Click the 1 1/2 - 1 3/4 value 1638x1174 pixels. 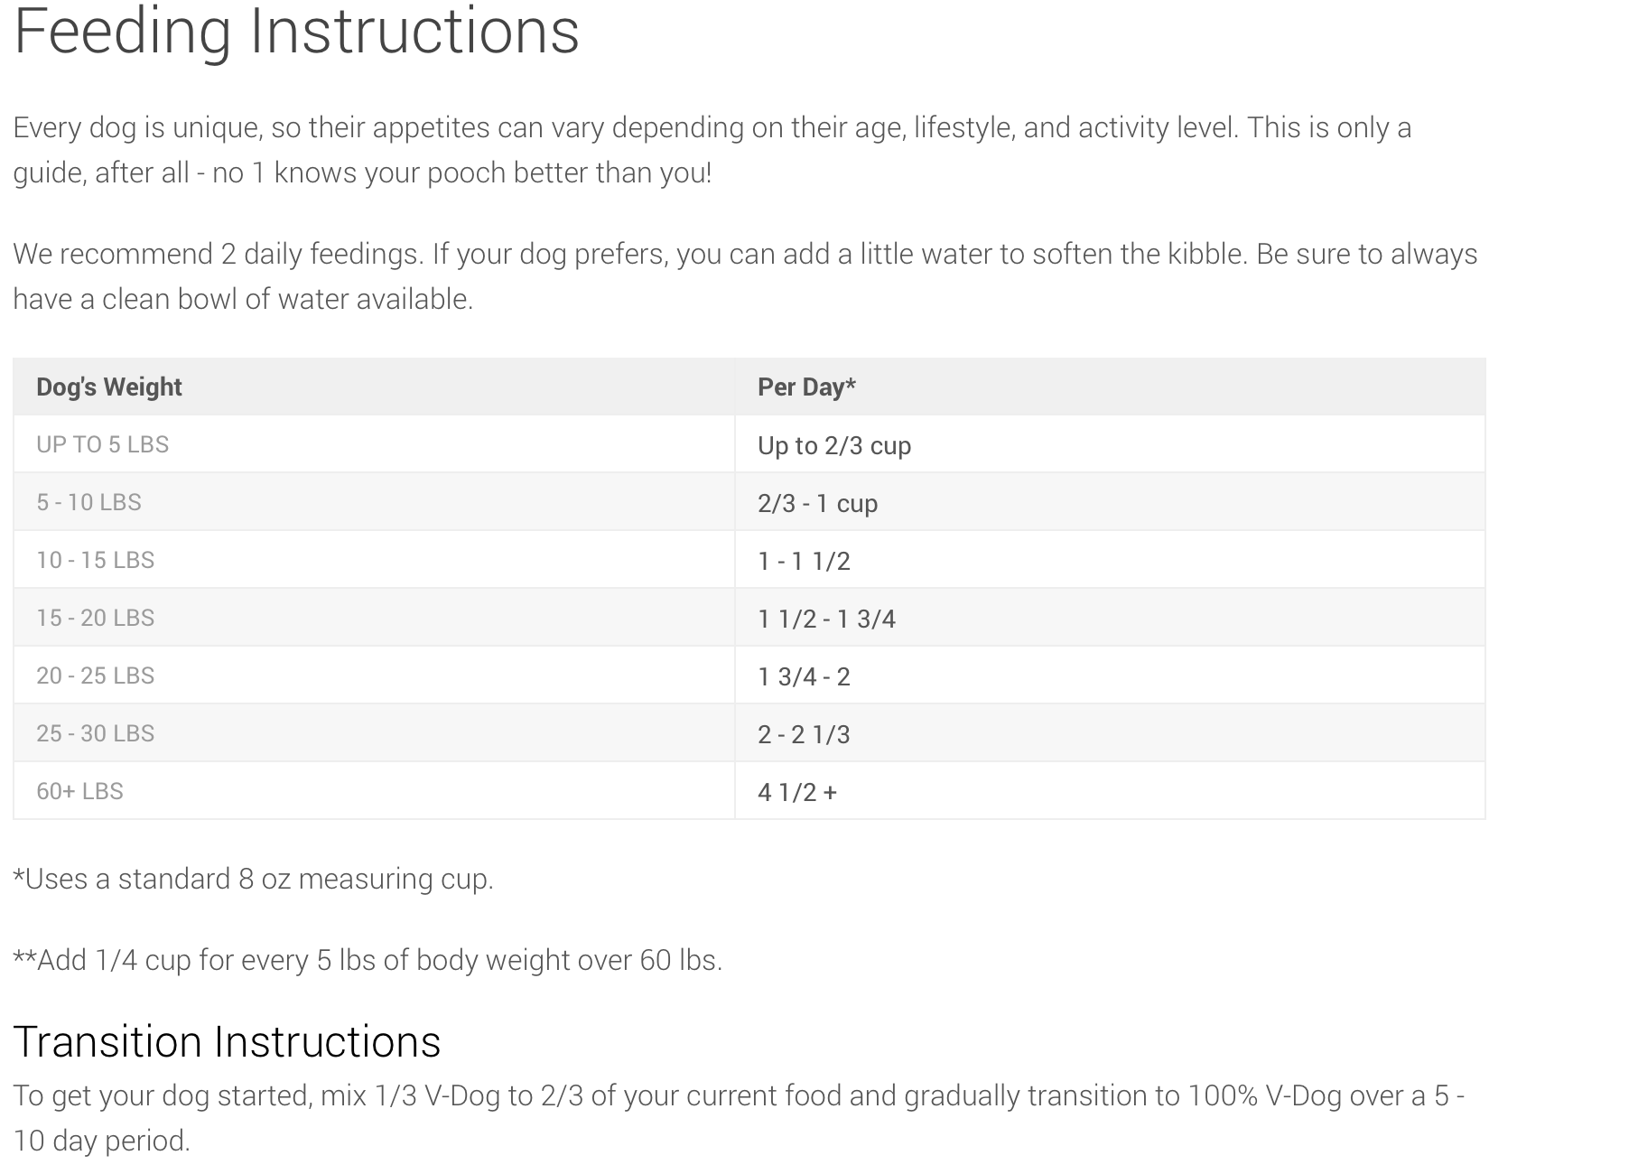click(x=826, y=619)
